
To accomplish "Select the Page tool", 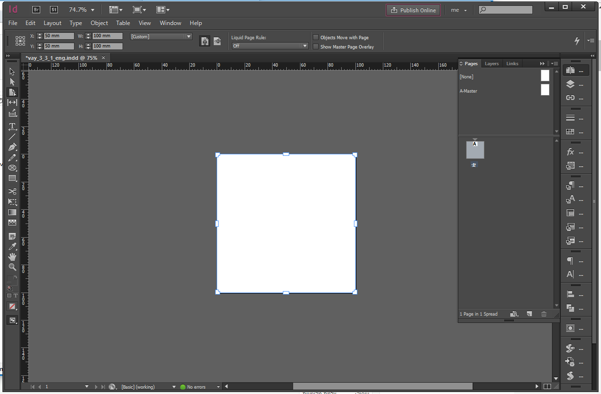I will coord(12,92).
